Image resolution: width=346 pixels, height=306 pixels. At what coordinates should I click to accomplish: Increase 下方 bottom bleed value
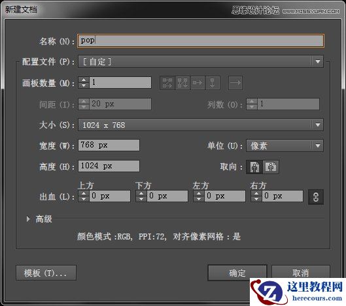coord(141,194)
